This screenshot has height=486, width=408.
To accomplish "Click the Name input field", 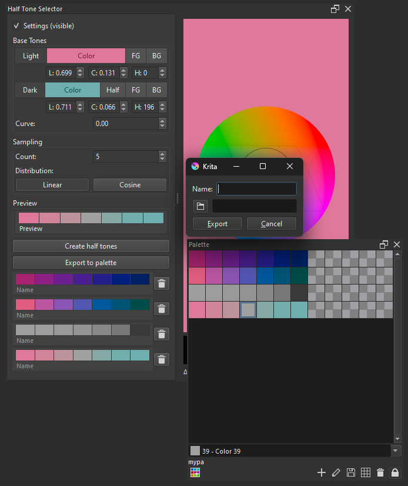I will (257, 189).
